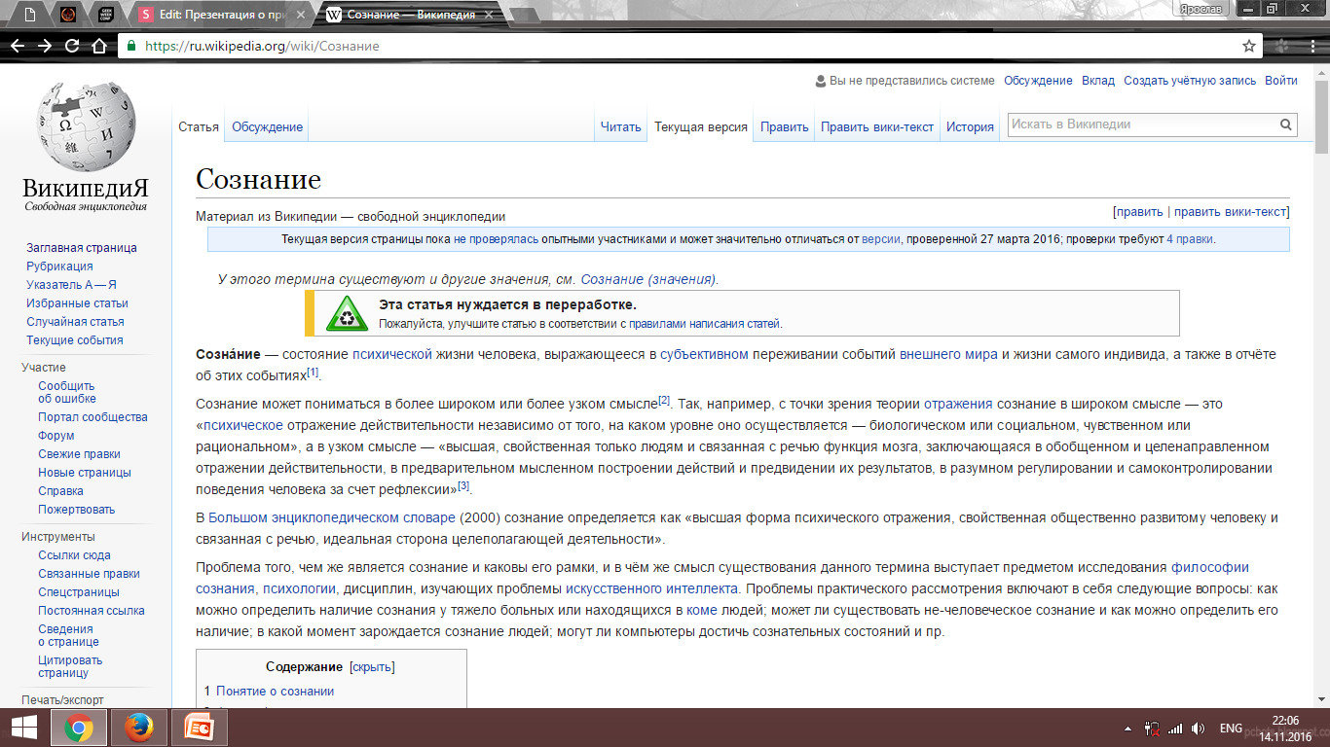The image size is (1330, 747).
Task: Go back using browser back arrow
Action: [x=17, y=46]
